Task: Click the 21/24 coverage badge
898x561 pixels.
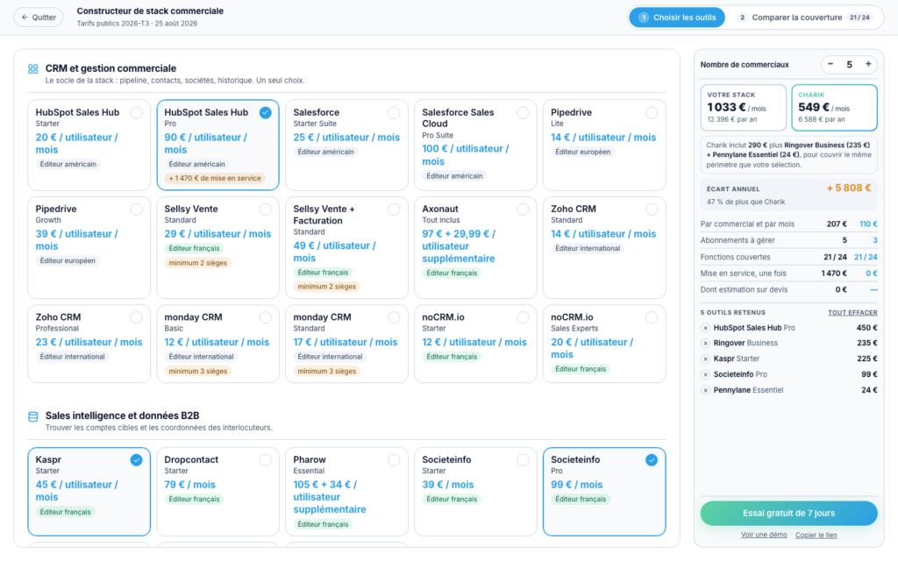Action: [859, 18]
